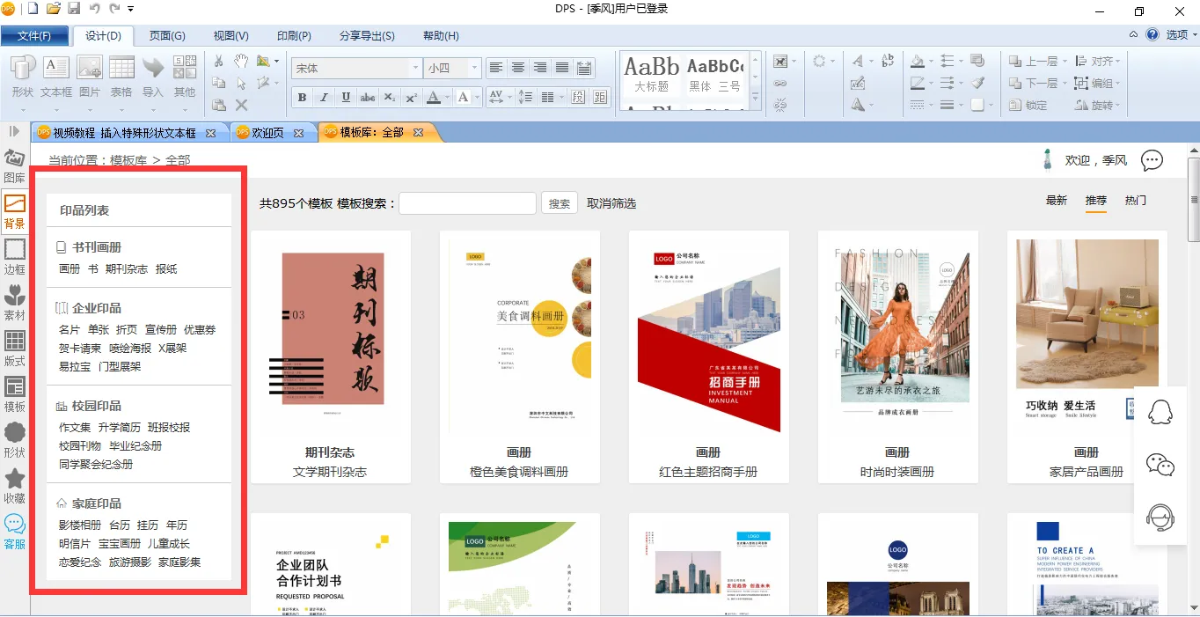Click the 搜索 search button

(x=560, y=203)
